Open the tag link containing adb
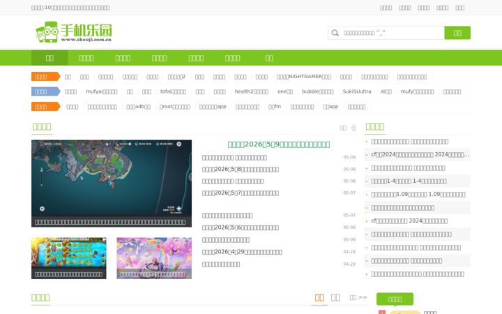Image resolution: width=502 pixels, height=314 pixels. tap(138, 107)
